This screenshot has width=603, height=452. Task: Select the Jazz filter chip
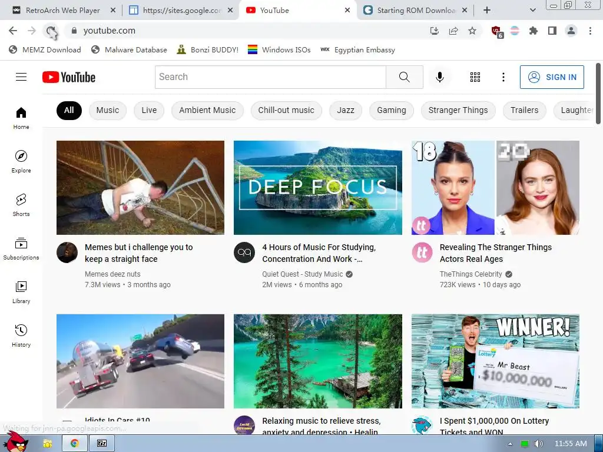pyautogui.click(x=345, y=110)
